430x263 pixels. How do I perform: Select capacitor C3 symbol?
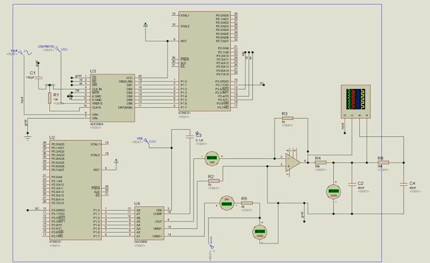190,137
